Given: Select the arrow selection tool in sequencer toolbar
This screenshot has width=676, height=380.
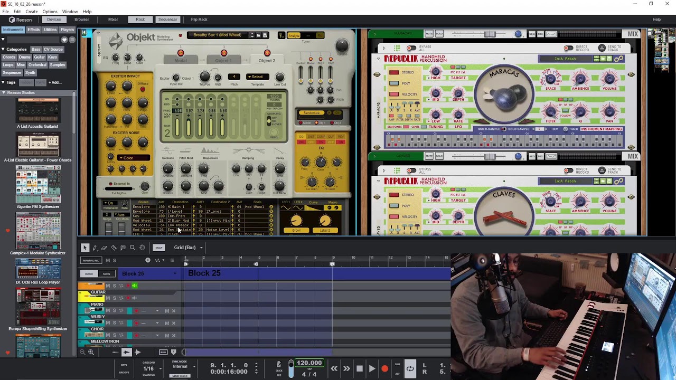Looking at the screenshot, I should (x=85, y=248).
